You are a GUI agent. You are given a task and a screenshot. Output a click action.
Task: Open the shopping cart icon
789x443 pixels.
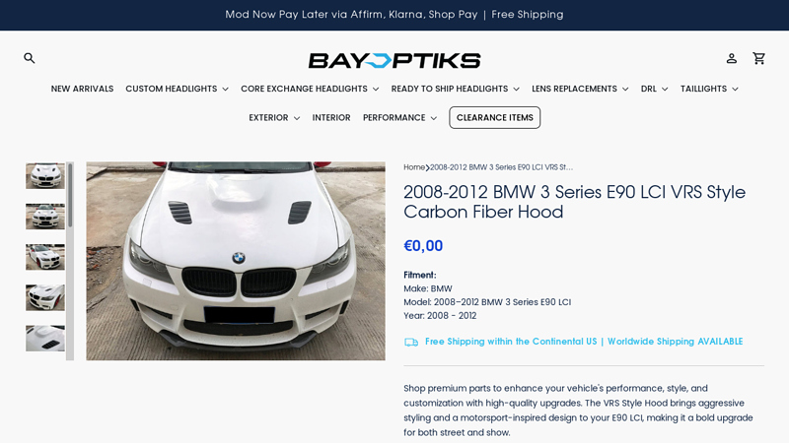point(758,58)
